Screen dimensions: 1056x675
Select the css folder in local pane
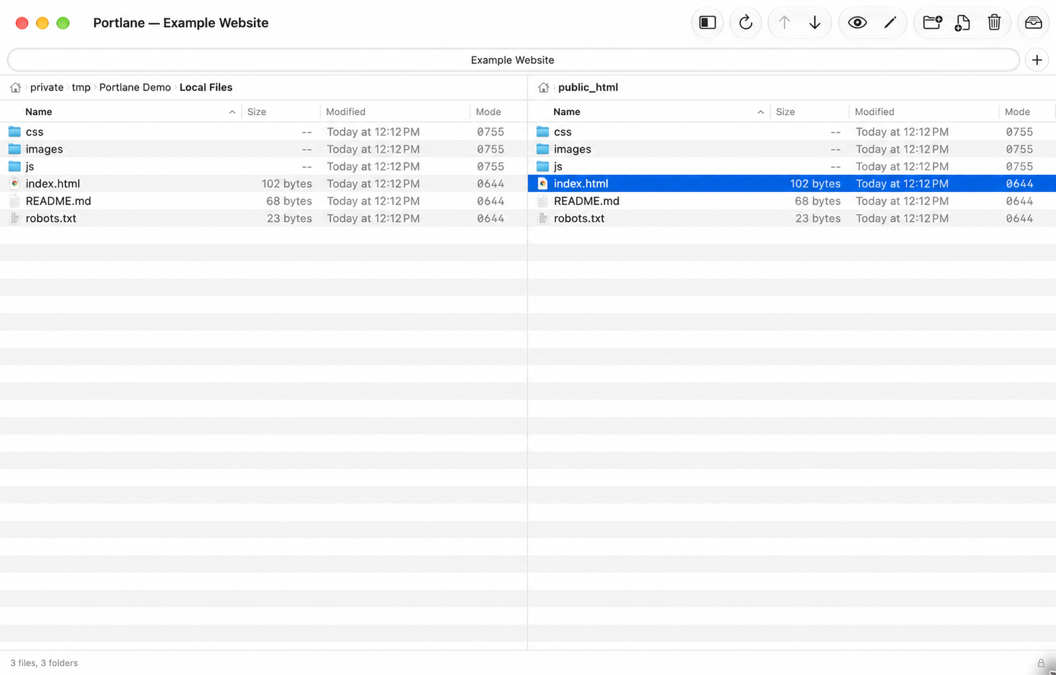263,132
